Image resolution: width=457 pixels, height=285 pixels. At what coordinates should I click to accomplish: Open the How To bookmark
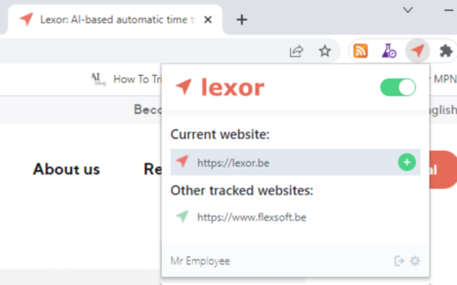[126, 79]
